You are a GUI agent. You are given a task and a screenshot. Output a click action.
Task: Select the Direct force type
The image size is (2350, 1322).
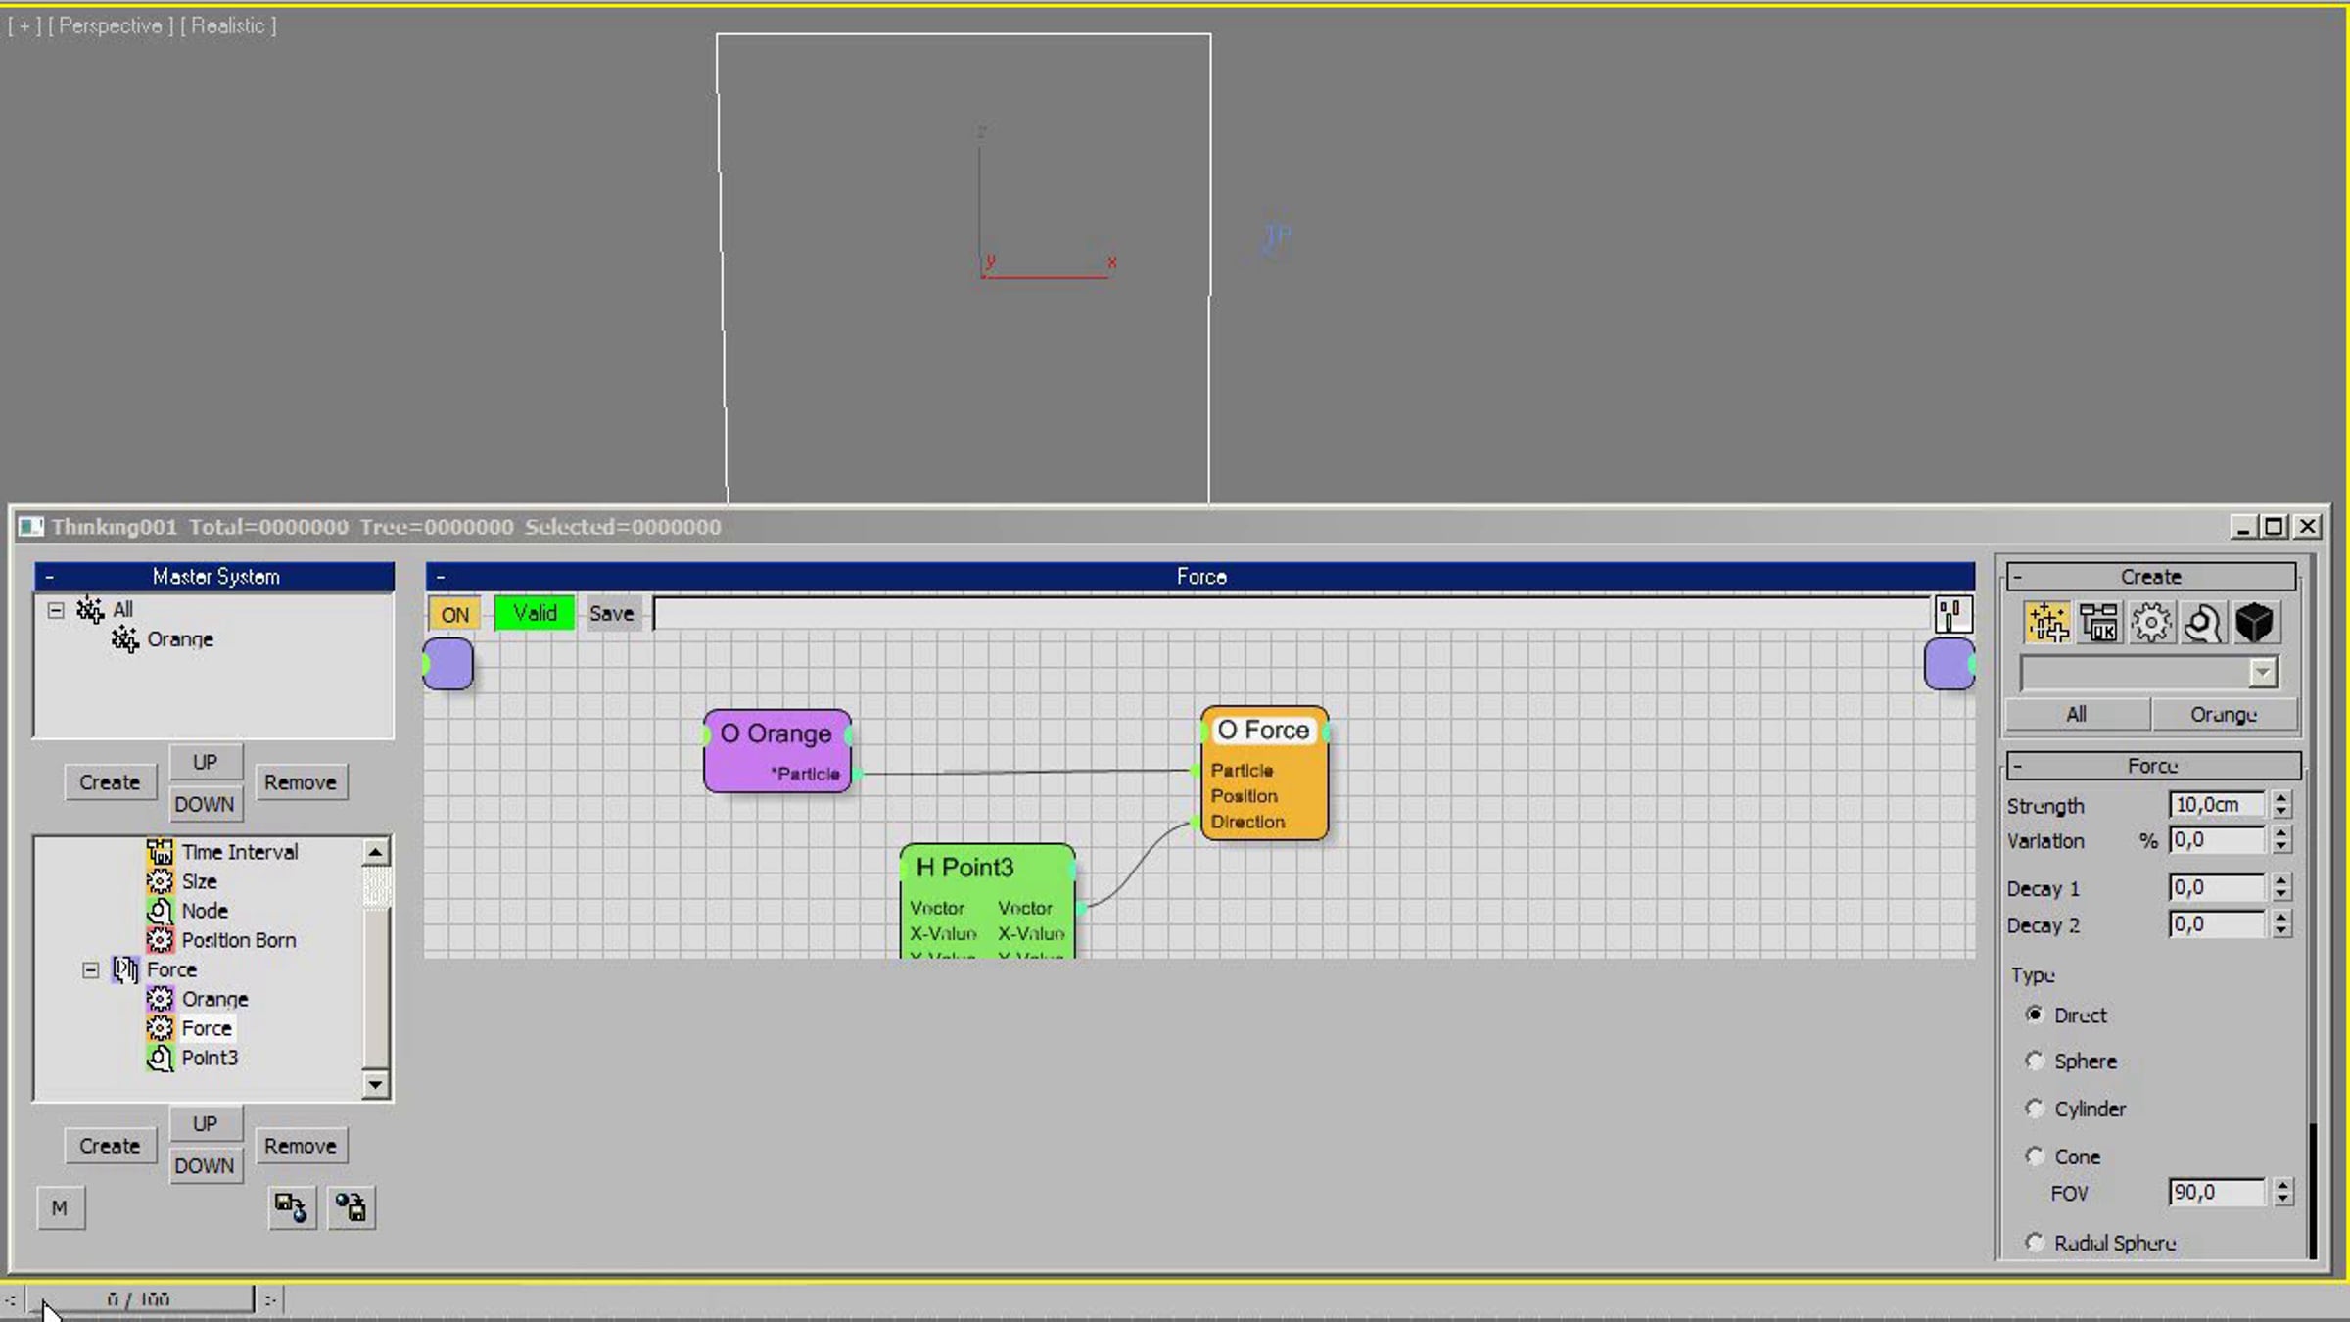click(x=2035, y=1015)
